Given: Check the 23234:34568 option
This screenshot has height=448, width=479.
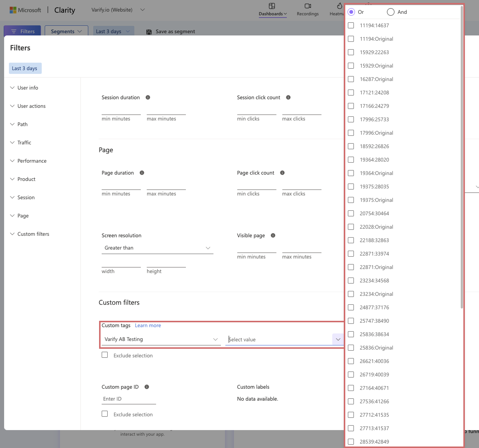Looking at the screenshot, I should tap(351, 281).
